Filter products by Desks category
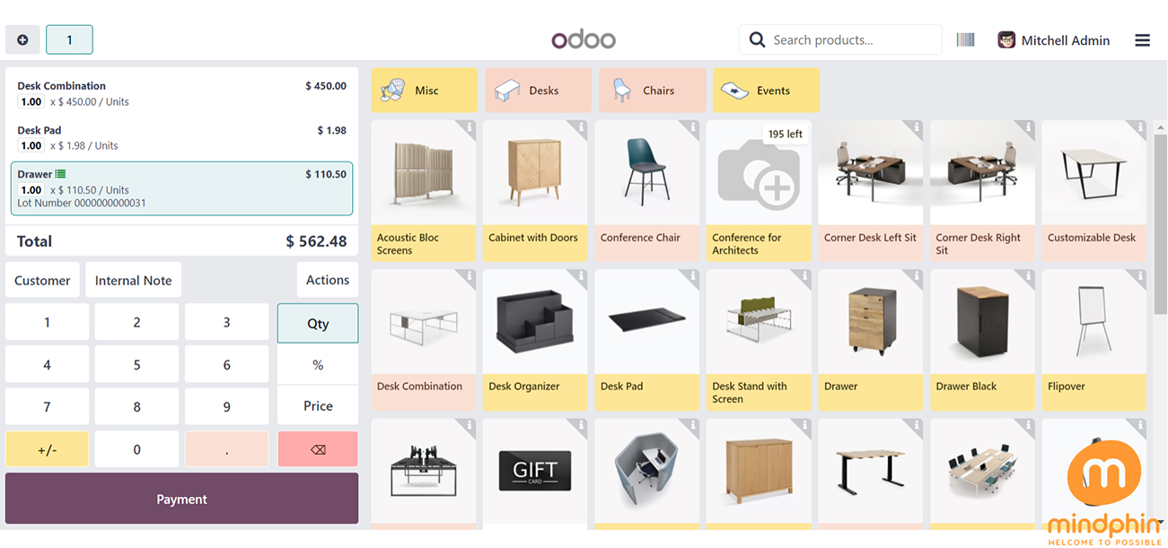Viewport: 1168px width, 548px height. [x=538, y=91]
